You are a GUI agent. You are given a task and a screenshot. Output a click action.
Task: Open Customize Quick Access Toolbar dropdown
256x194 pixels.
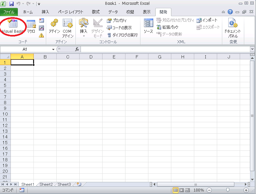(x=39, y=4)
